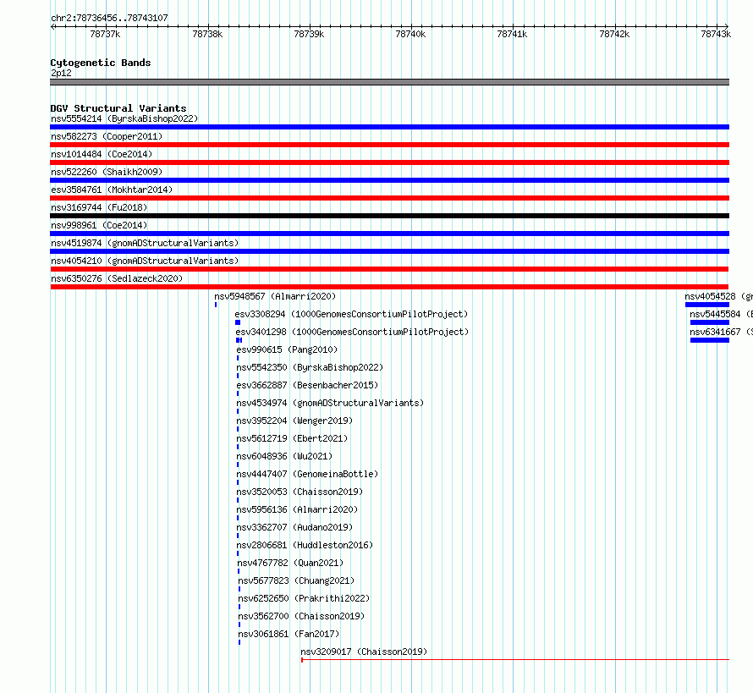Select nsv2806681 (Huddleston2016) label
Image resolution: width=753 pixels, height=693 pixels.
click(305, 545)
